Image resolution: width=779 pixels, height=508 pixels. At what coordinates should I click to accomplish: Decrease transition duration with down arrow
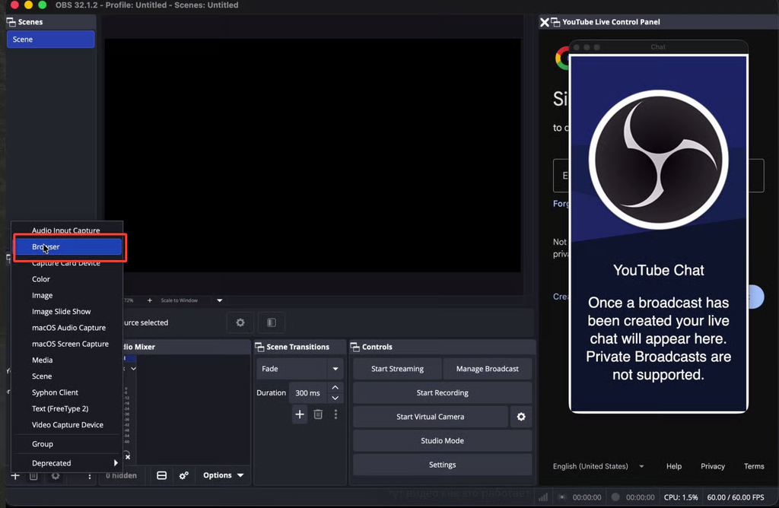coord(335,398)
